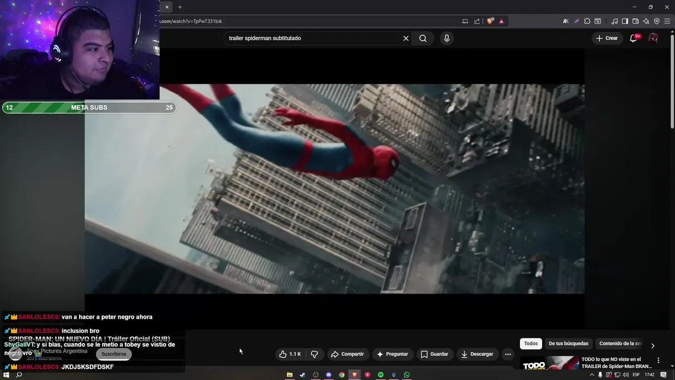Click the Preguntar AI button
This screenshot has width=675, height=380.
[392, 354]
